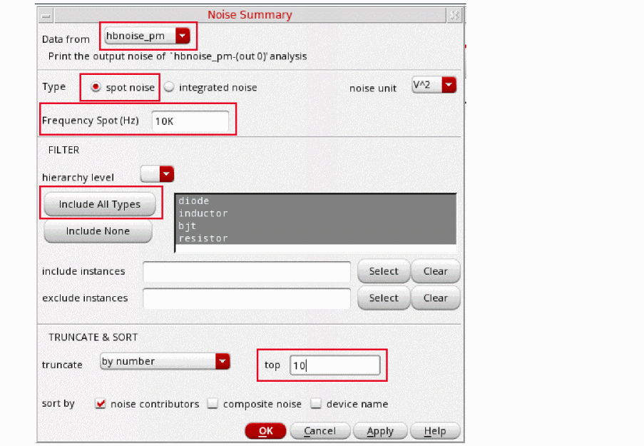Image resolution: width=644 pixels, height=446 pixels.
Task: Click the Apply button
Action: (380, 431)
